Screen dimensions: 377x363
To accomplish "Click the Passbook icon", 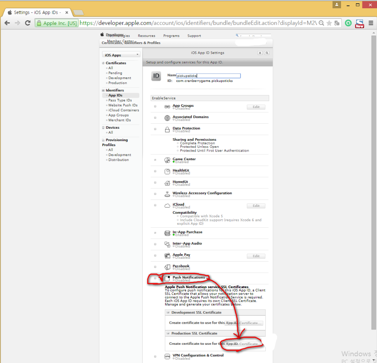I will (x=167, y=267).
